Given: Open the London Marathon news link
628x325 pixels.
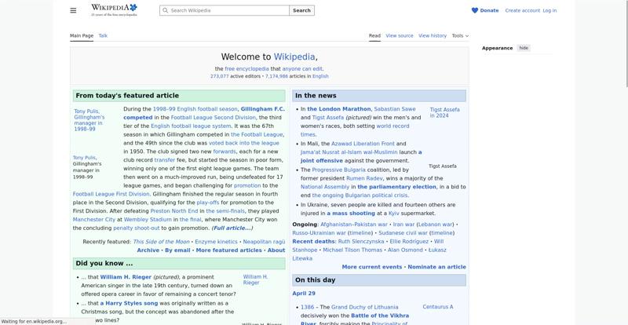Looking at the screenshot, I should point(338,109).
